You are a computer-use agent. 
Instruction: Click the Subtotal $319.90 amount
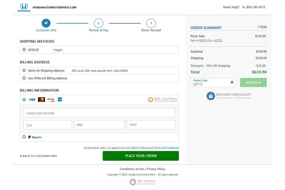pos(261,52)
